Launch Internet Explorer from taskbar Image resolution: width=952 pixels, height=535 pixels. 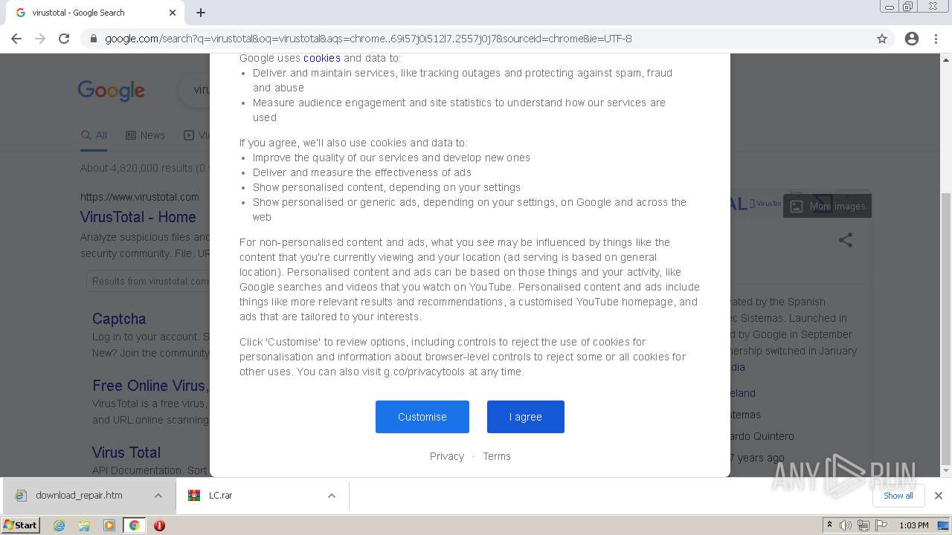[x=59, y=525]
